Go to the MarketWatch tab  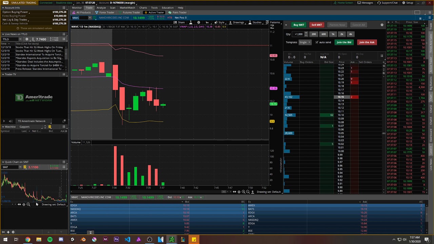(x=127, y=7)
